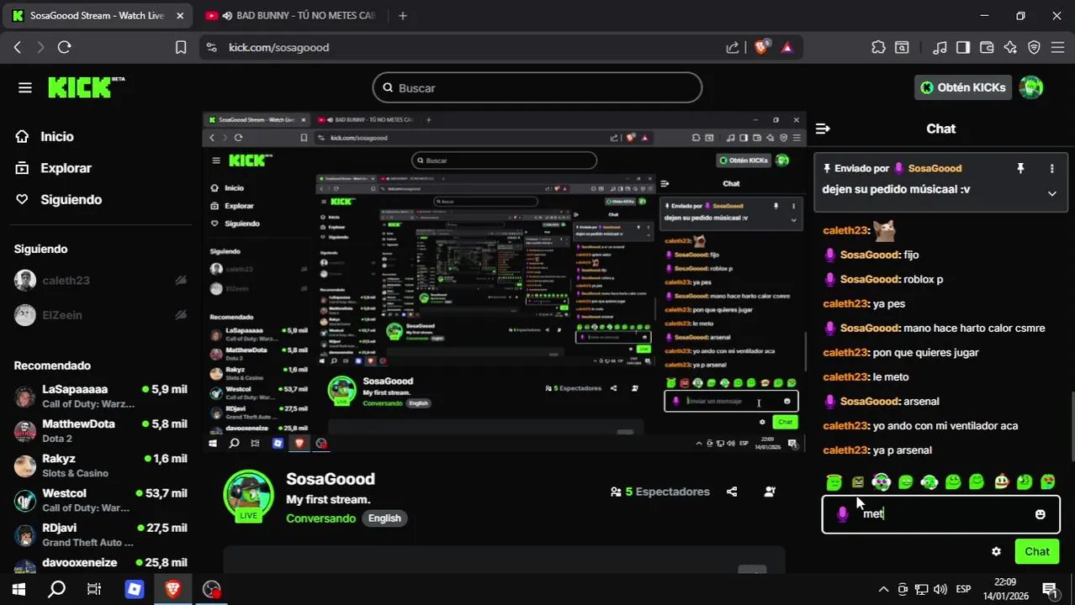1075x605 pixels.
Task: Open Brave Wallet icon
Action: point(987,48)
